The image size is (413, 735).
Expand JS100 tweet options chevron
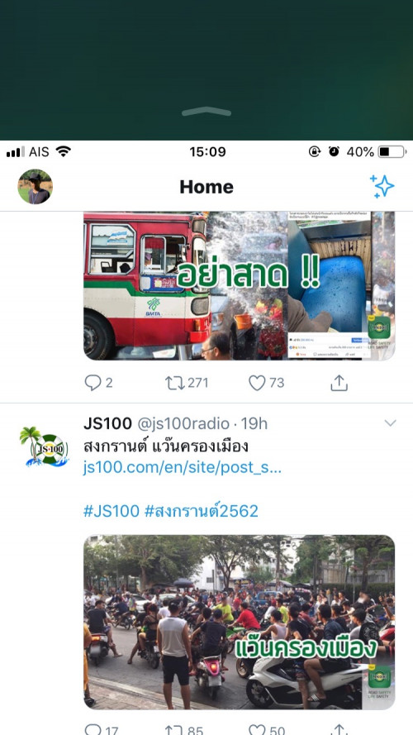pos(390,422)
